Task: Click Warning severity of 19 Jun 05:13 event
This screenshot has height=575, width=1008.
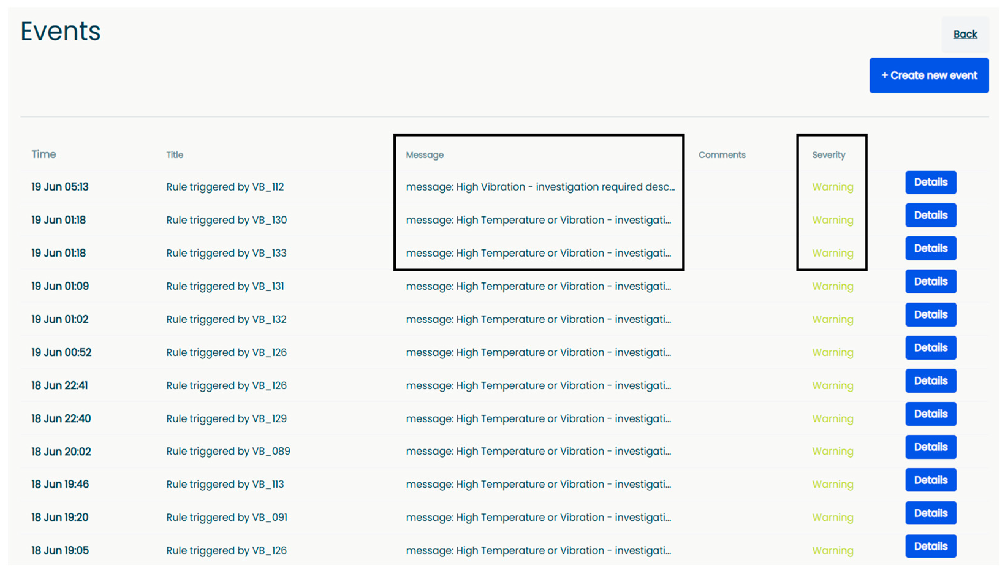Action: tap(832, 187)
